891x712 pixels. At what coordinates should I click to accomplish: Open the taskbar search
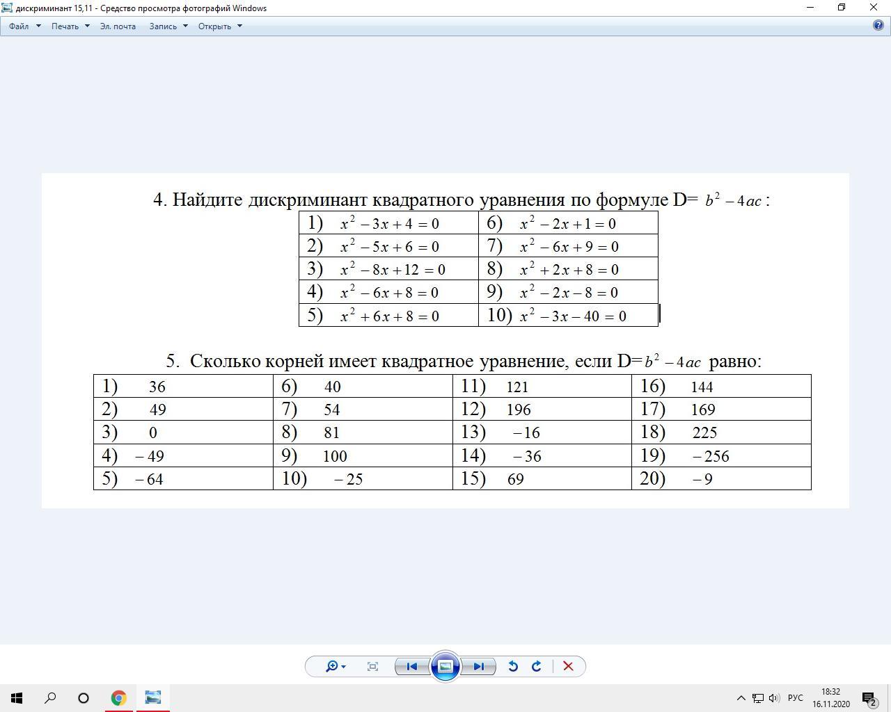[x=50, y=698]
